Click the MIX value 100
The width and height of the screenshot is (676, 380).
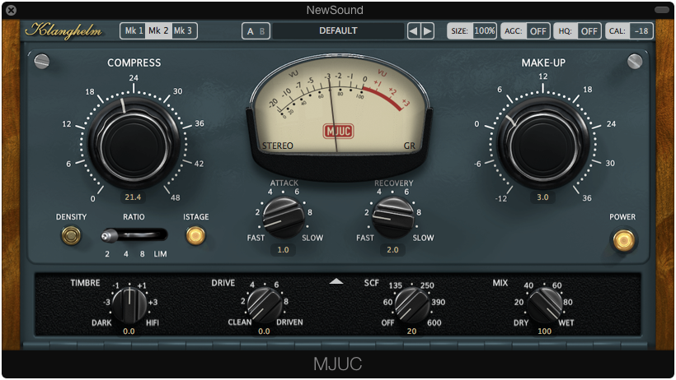pyautogui.click(x=544, y=331)
